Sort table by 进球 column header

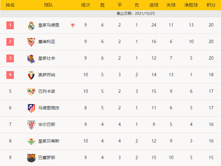pyautogui.click(x=154, y=5)
